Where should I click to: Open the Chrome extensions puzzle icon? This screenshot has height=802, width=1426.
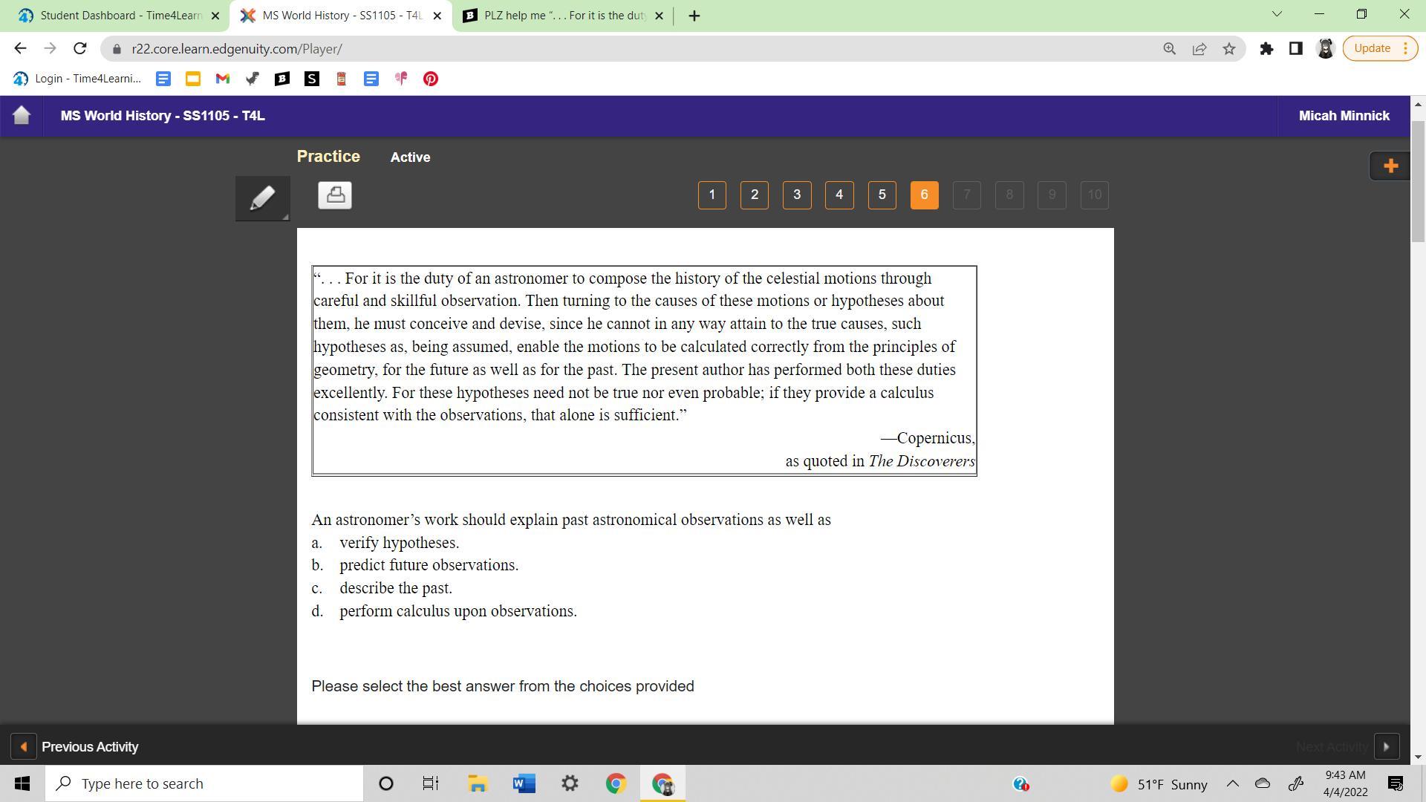point(1266,49)
